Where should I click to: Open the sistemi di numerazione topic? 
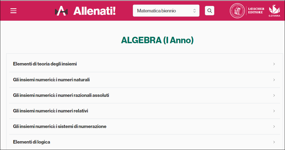60,126
